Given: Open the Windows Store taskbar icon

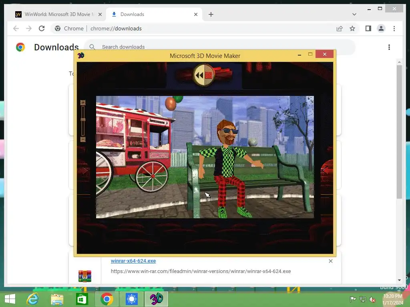Looking at the screenshot, I should point(82,299).
